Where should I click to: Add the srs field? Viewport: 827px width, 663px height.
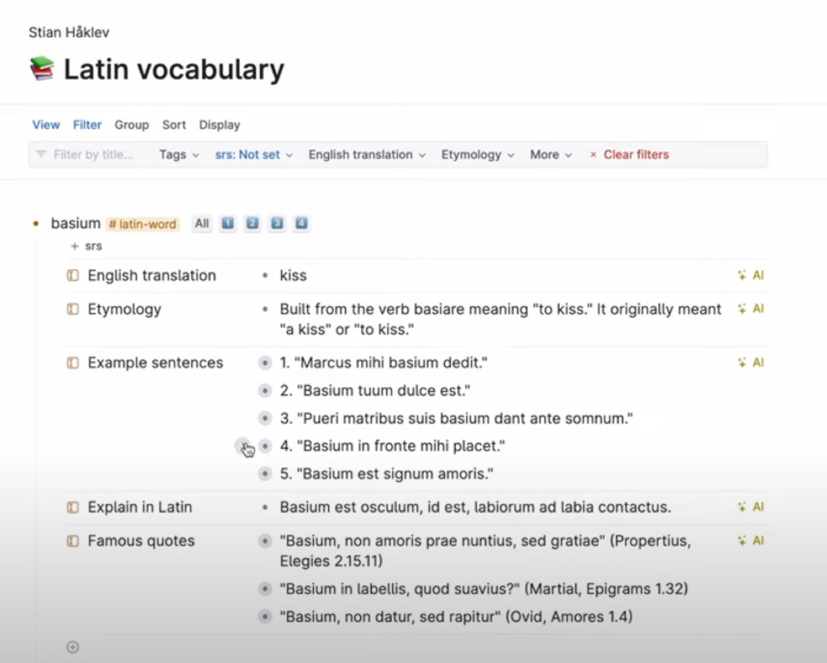tap(86, 246)
